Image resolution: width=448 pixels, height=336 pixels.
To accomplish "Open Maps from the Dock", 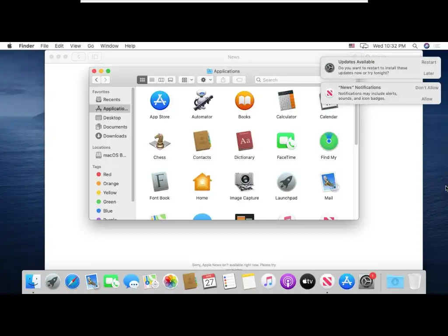I will pos(150,281).
